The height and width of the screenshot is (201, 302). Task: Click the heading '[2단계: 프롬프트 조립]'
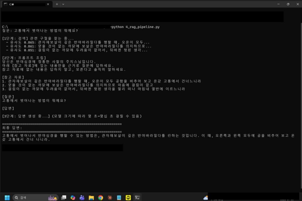[24, 58]
